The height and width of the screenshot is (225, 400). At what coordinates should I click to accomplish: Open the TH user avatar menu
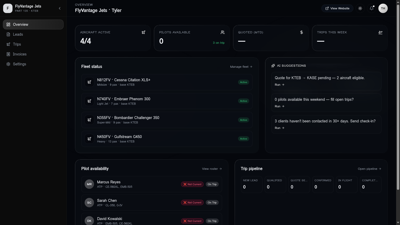(x=383, y=8)
